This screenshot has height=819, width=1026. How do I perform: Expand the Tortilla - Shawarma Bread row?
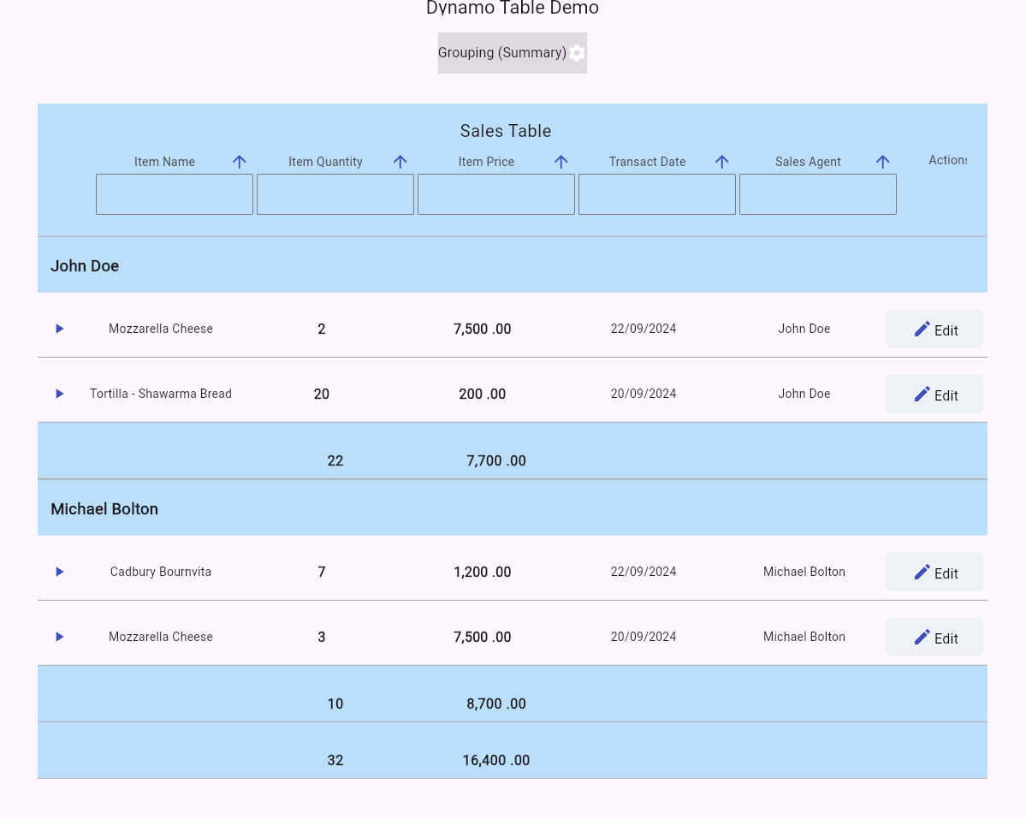(60, 394)
